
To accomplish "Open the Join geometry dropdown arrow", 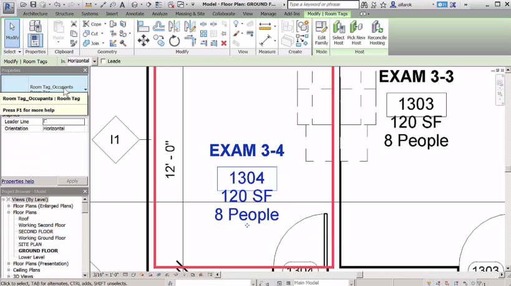I will click(x=103, y=43).
